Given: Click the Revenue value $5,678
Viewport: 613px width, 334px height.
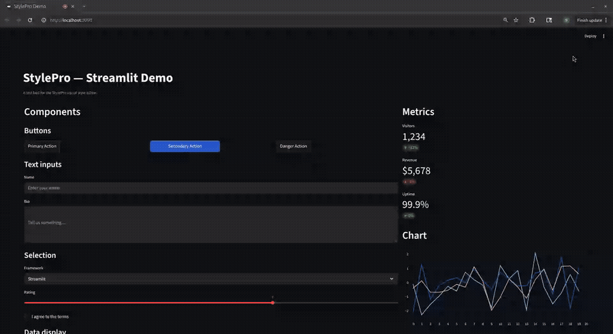Looking at the screenshot, I should coord(416,171).
